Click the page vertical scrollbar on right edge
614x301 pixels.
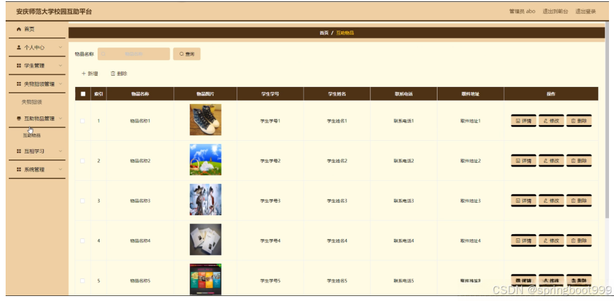(x=607, y=120)
